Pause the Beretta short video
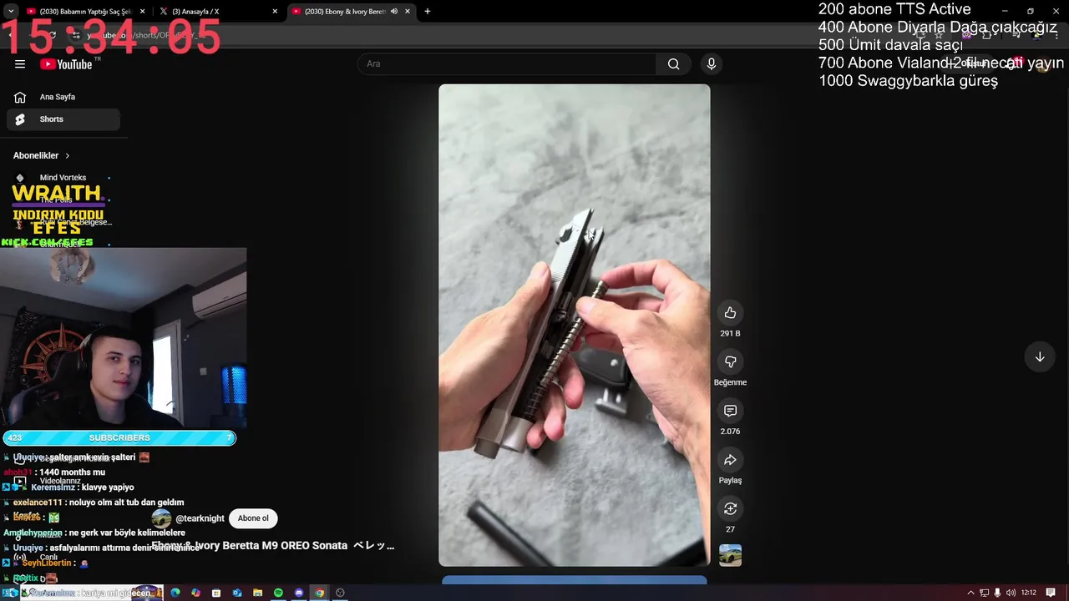Viewport: 1069px width, 601px height. pos(575,326)
